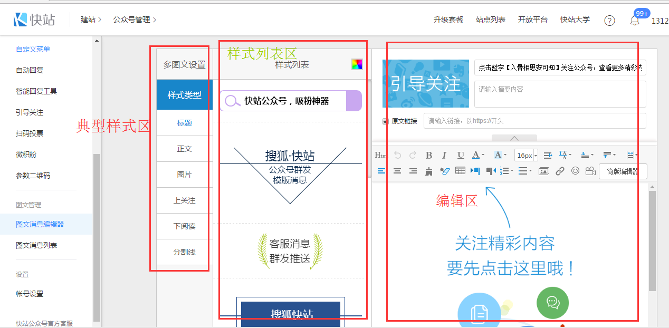
Task: Click the 简版编辑器 button
Action: point(623,171)
